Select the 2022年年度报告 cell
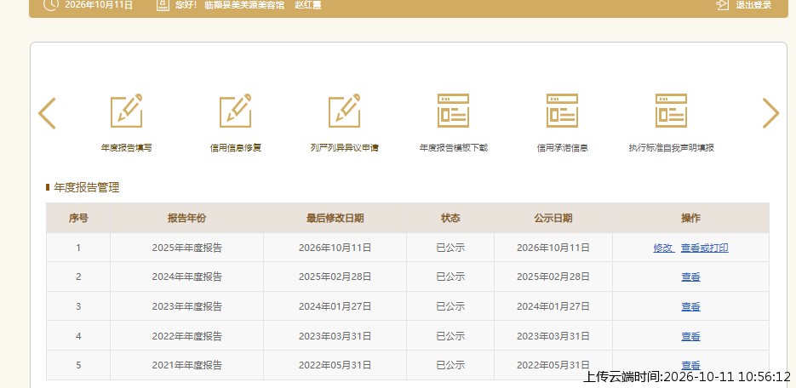796x388 pixels. point(186,336)
